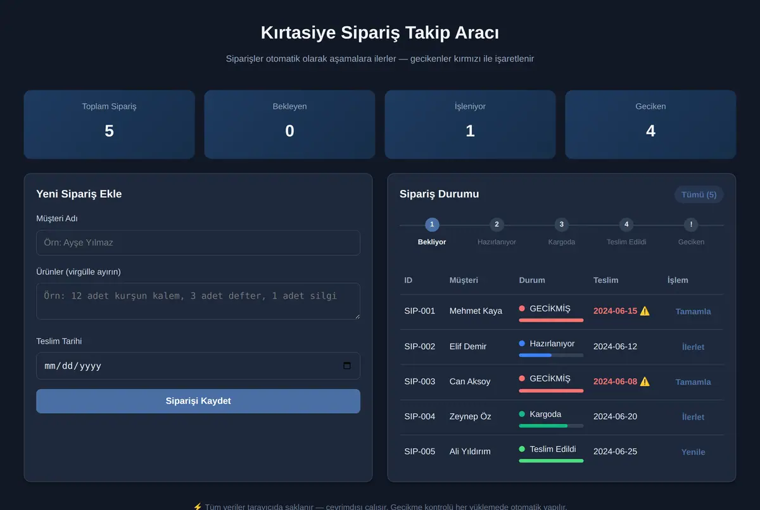Select step 3 Kargoda circle

click(561, 225)
